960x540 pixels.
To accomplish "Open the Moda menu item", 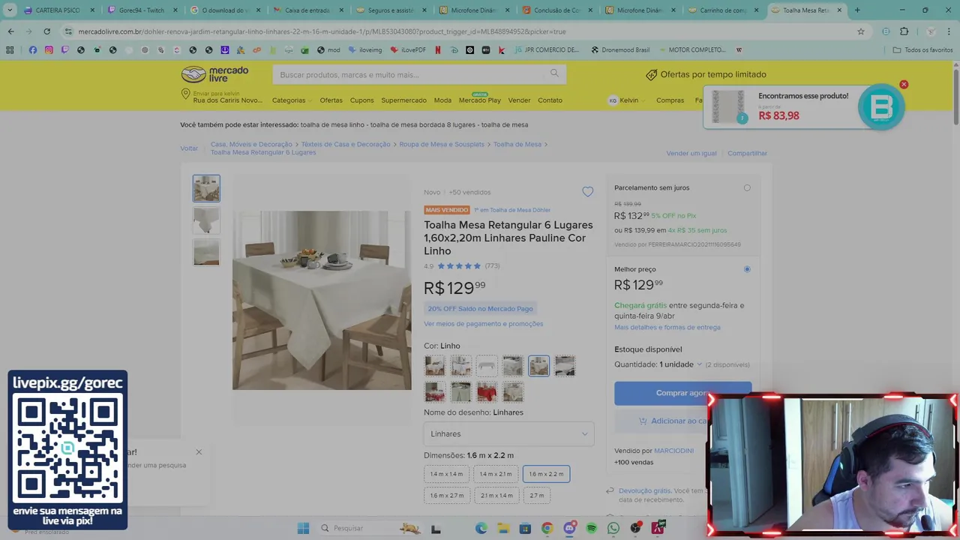I will pyautogui.click(x=442, y=100).
